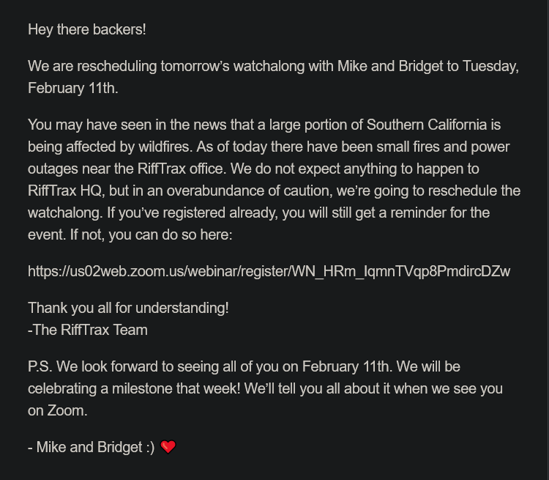Click the "- Mike and Bridget :)" signature text

tap(91, 447)
